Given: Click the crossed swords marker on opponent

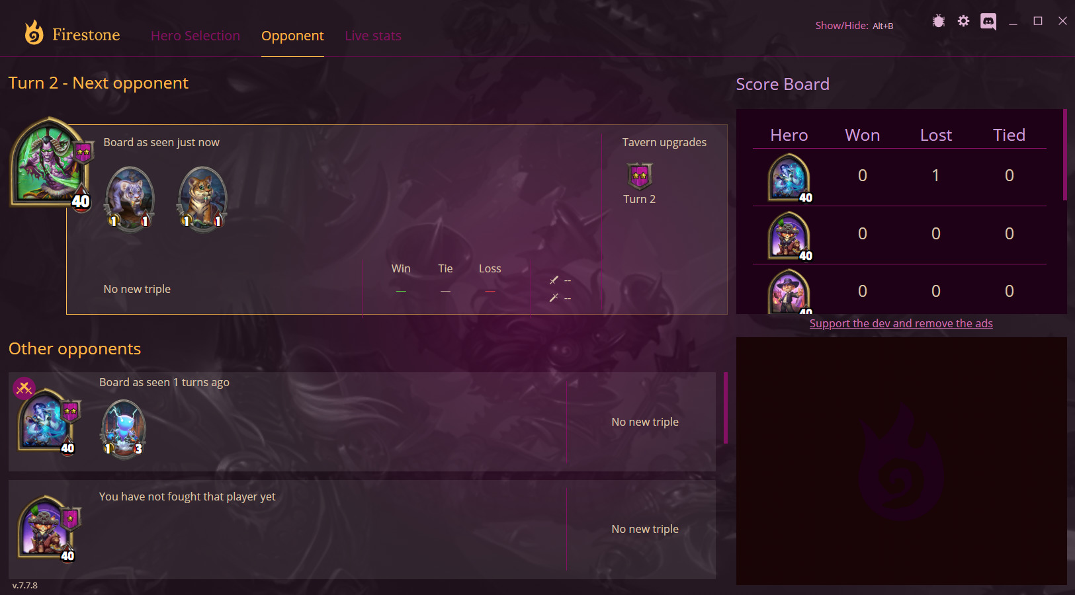Looking at the screenshot, I should point(24,388).
